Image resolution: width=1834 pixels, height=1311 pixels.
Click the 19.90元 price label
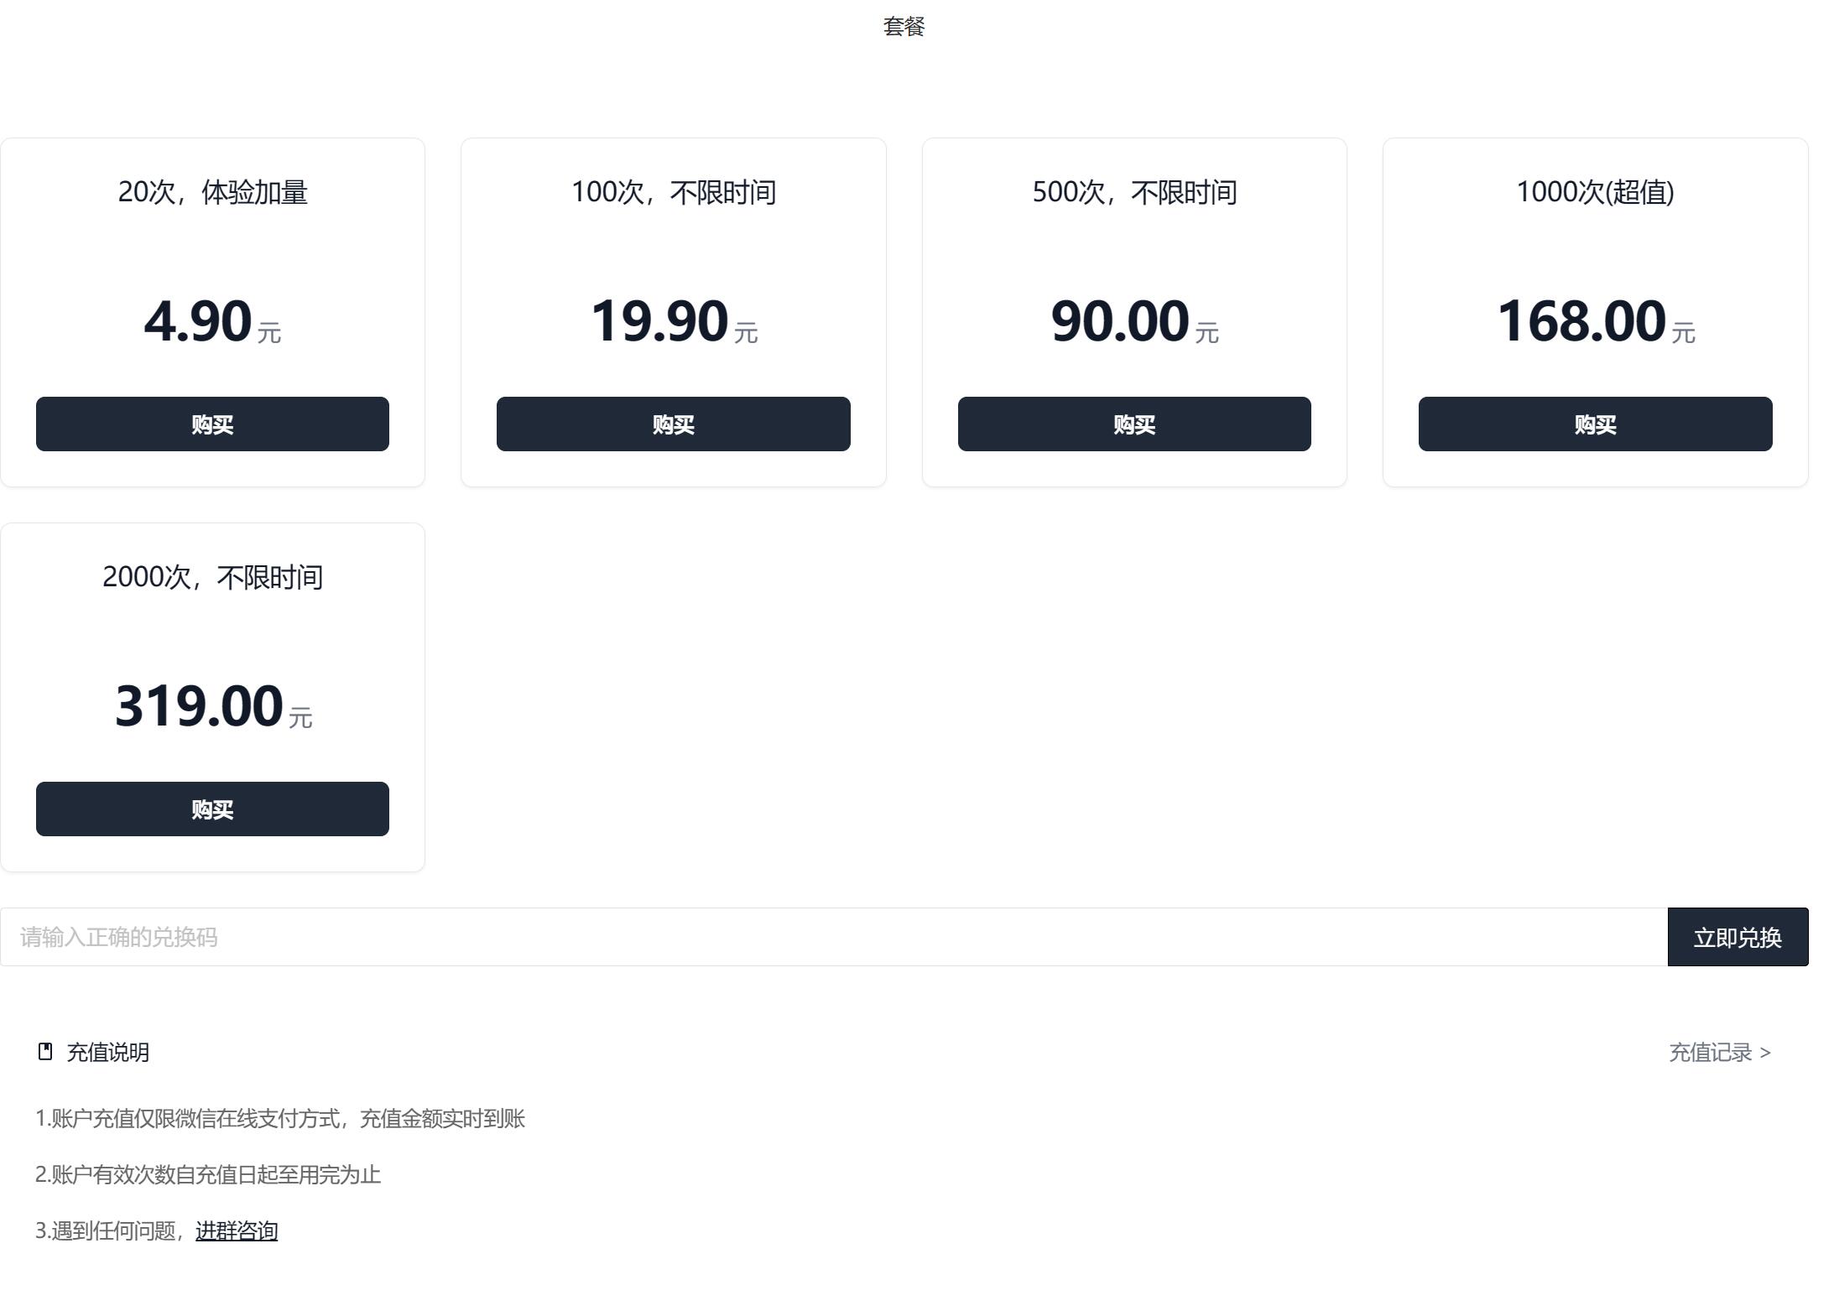click(660, 321)
